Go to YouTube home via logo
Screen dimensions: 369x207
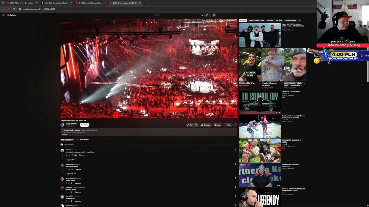coord(12,15)
